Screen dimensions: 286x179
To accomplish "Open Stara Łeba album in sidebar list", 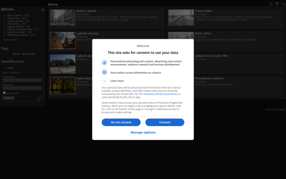I will pyautogui.click(x=13, y=18).
